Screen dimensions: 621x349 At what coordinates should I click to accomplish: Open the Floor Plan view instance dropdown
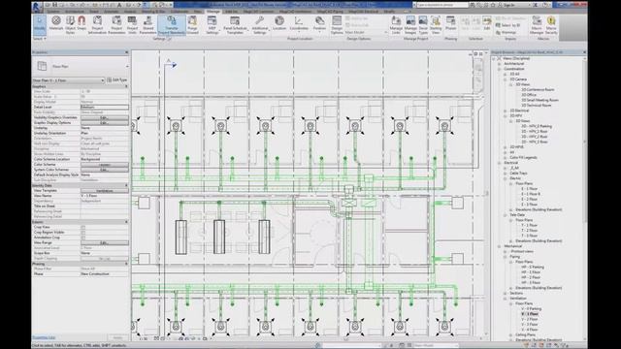[69, 80]
